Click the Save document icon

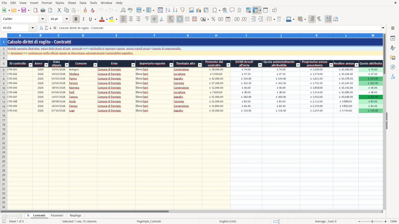tap(24, 10)
